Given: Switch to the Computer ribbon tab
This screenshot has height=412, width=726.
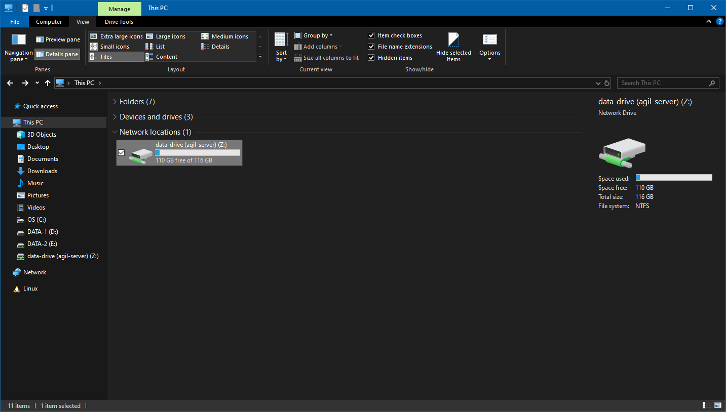Looking at the screenshot, I should coord(49,22).
